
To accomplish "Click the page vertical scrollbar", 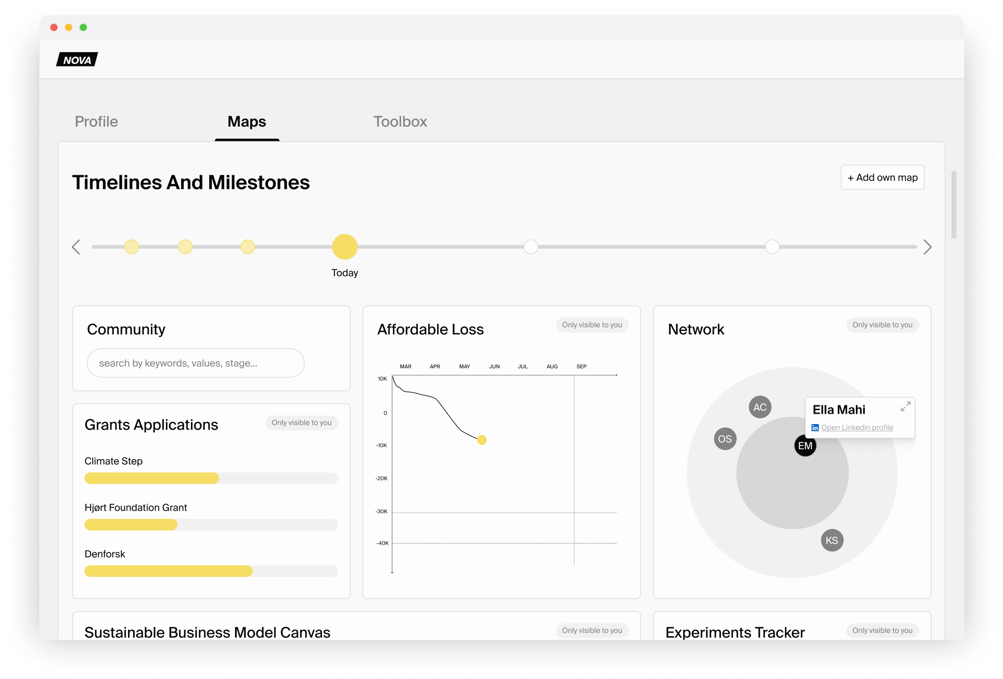I will 953,205.
